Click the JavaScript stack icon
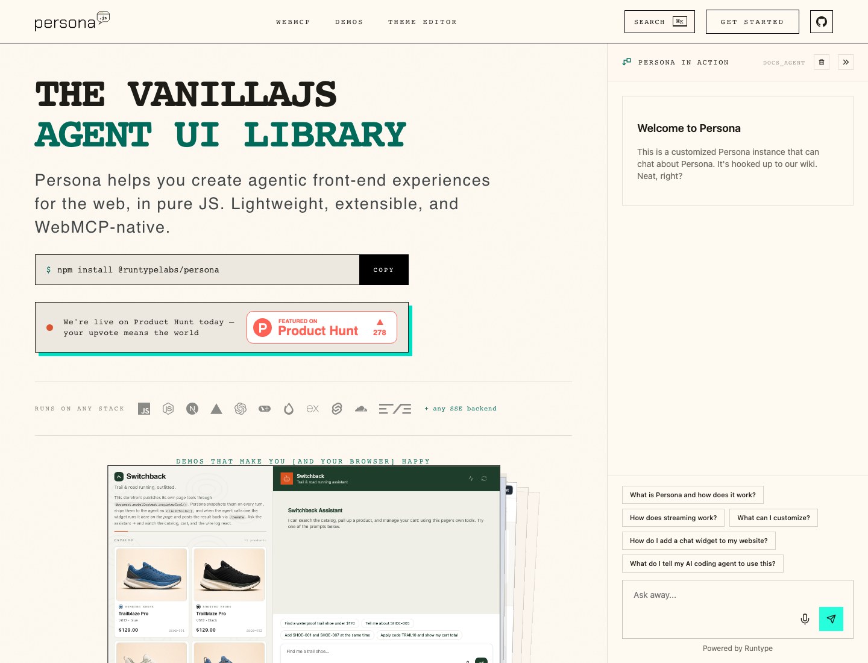The width and height of the screenshot is (868, 663). 144,409
